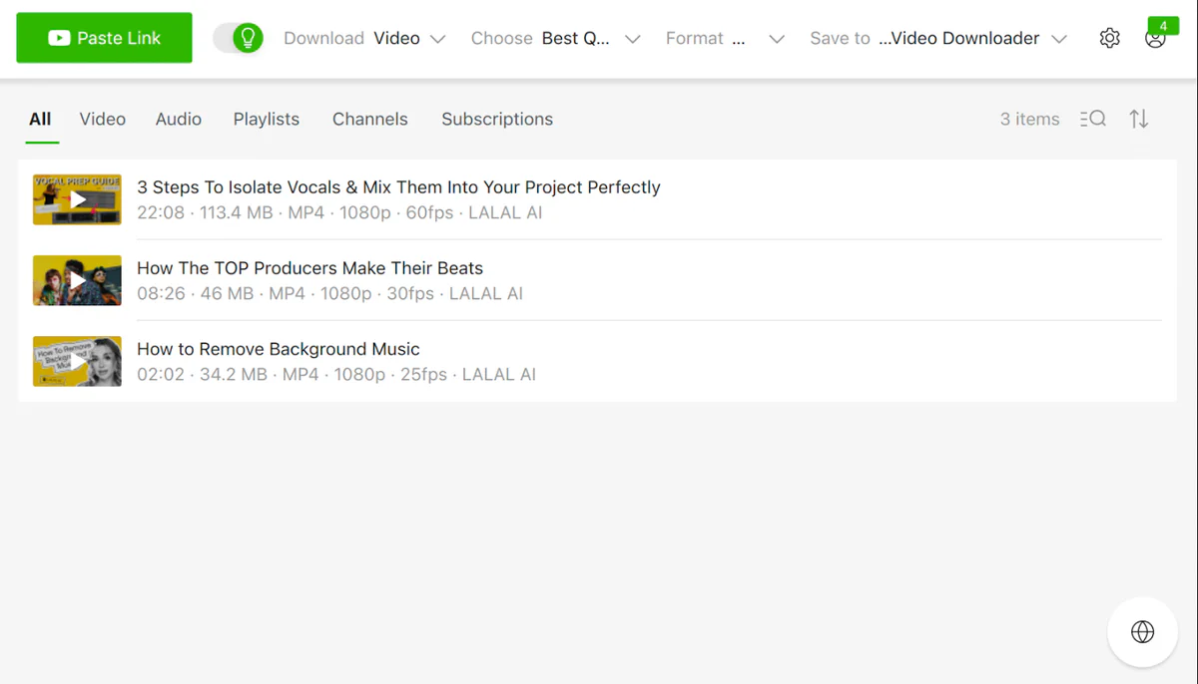Screen dimensions: 1198x684
Task: Click the sort order arrows icon
Action: pyautogui.click(x=1139, y=119)
